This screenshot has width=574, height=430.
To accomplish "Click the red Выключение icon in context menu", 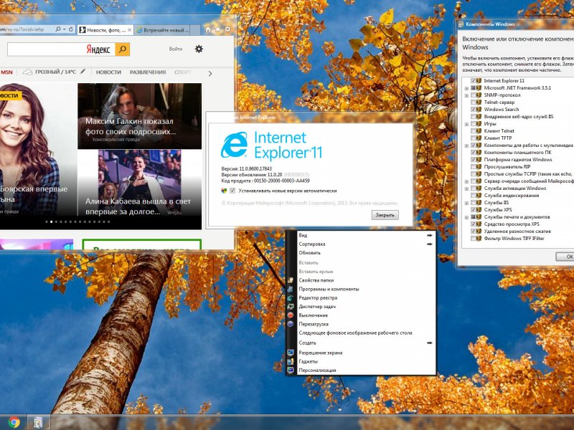I will [291, 315].
